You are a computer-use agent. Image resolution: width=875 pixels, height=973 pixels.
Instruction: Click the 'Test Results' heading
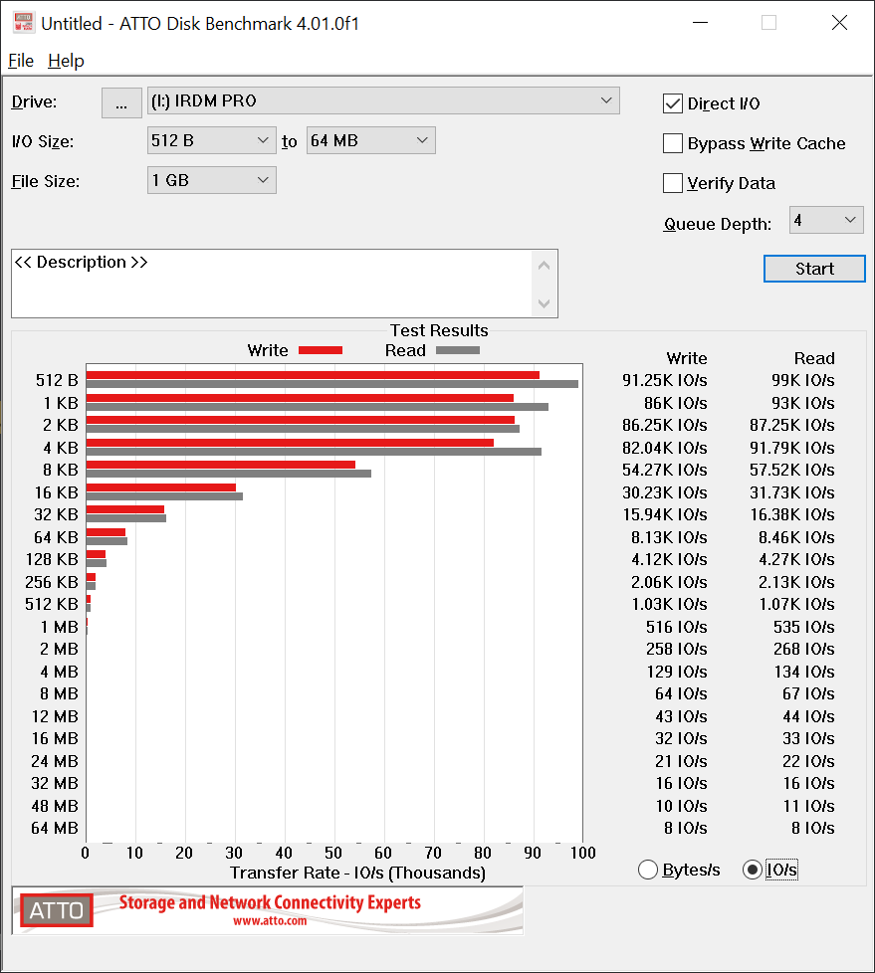(x=439, y=330)
